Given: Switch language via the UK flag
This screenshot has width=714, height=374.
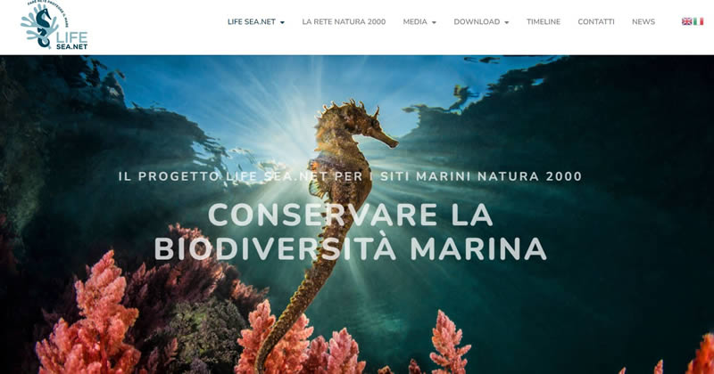Looking at the screenshot, I should pos(686,21).
